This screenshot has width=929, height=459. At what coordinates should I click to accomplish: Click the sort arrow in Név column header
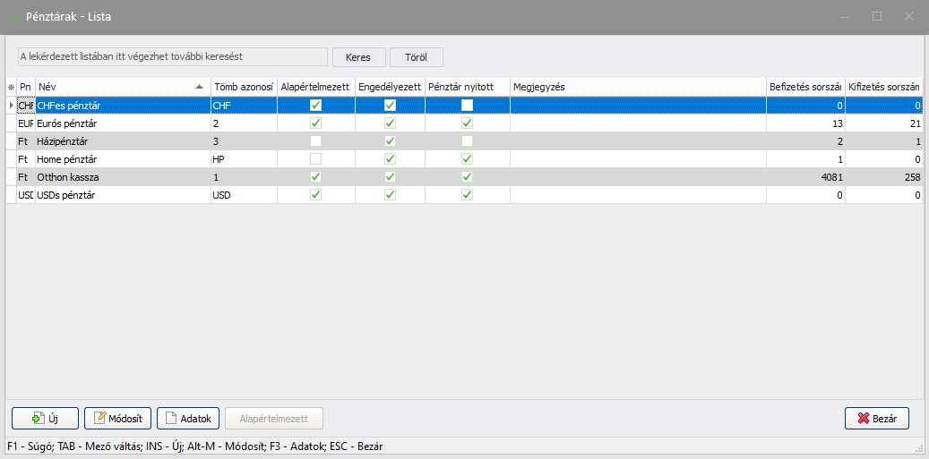199,87
